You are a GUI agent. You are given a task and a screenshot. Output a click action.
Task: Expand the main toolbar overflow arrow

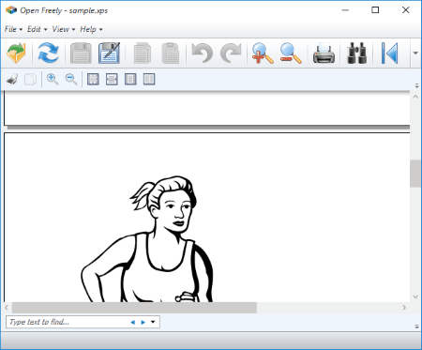pyautogui.click(x=415, y=53)
